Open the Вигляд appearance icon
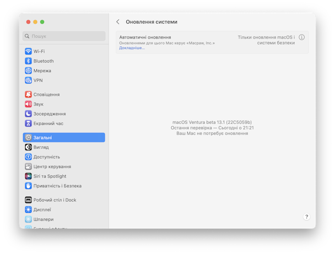Viewport: 335px width, 254px height. [28, 147]
